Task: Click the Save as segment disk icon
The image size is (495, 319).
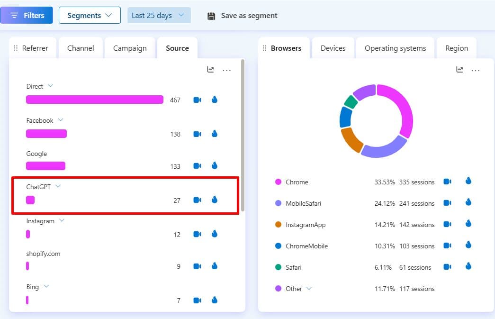Action: (211, 16)
